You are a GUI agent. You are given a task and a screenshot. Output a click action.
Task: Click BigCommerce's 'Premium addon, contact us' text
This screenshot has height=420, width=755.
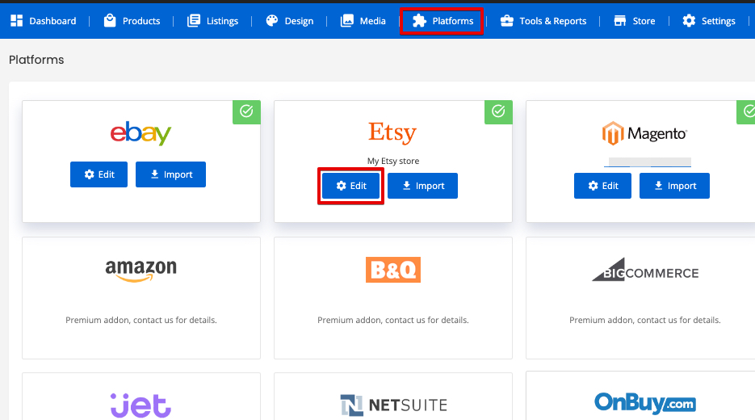[x=644, y=321]
